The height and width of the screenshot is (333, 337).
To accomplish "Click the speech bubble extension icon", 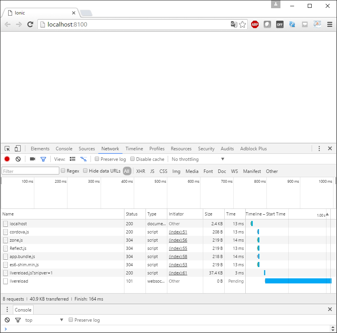I will [305, 24].
